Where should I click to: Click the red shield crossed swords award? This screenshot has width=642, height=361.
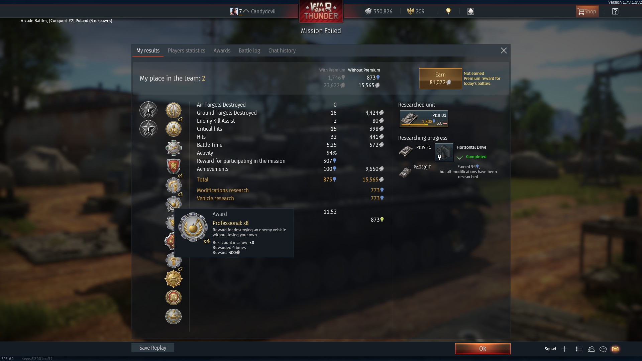point(174,166)
